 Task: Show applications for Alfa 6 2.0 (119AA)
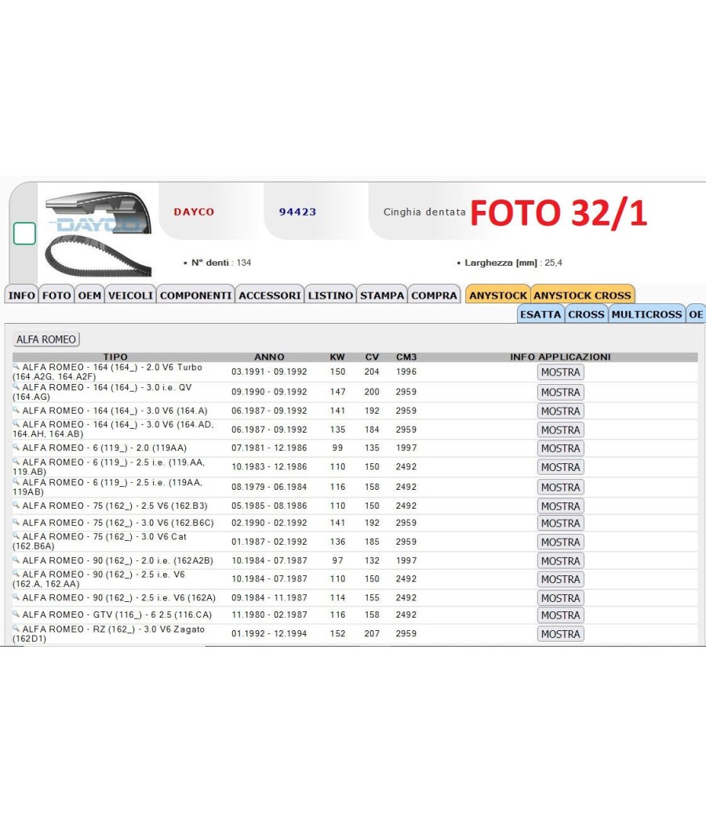click(x=561, y=448)
